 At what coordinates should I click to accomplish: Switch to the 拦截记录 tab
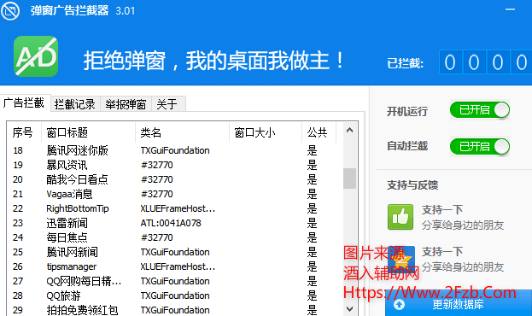tap(75, 104)
